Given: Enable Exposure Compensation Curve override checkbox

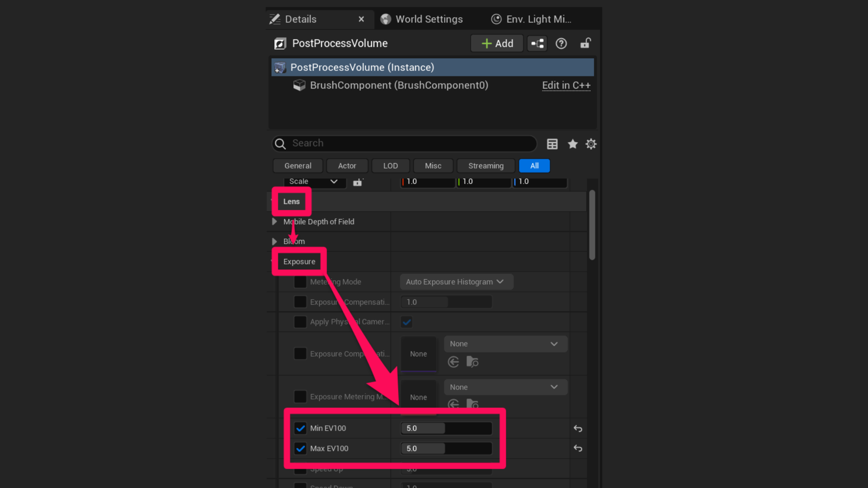Looking at the screenshot, I should [300, 353].
